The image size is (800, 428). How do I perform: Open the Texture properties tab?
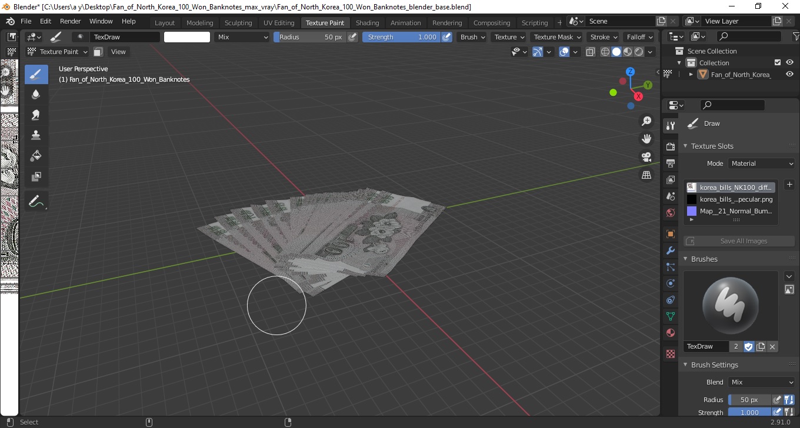click(x=670, y=354)
